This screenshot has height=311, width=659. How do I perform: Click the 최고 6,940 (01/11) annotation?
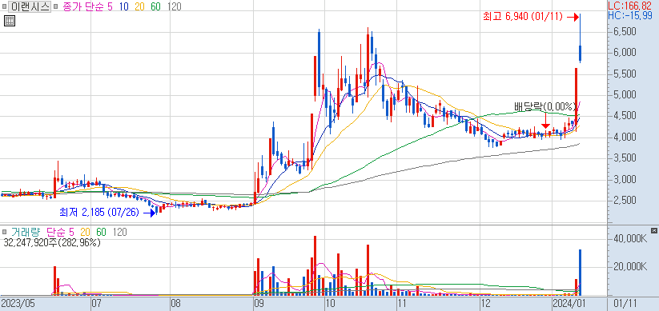[522, 17]
